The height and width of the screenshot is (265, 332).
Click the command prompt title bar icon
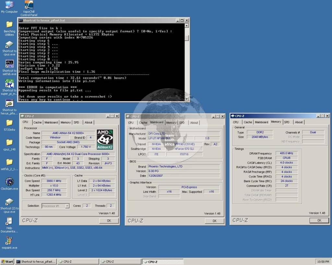(x=20, y=20)
